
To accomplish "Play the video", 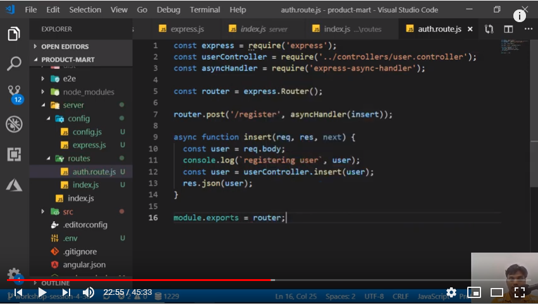I will pos(42,292).
